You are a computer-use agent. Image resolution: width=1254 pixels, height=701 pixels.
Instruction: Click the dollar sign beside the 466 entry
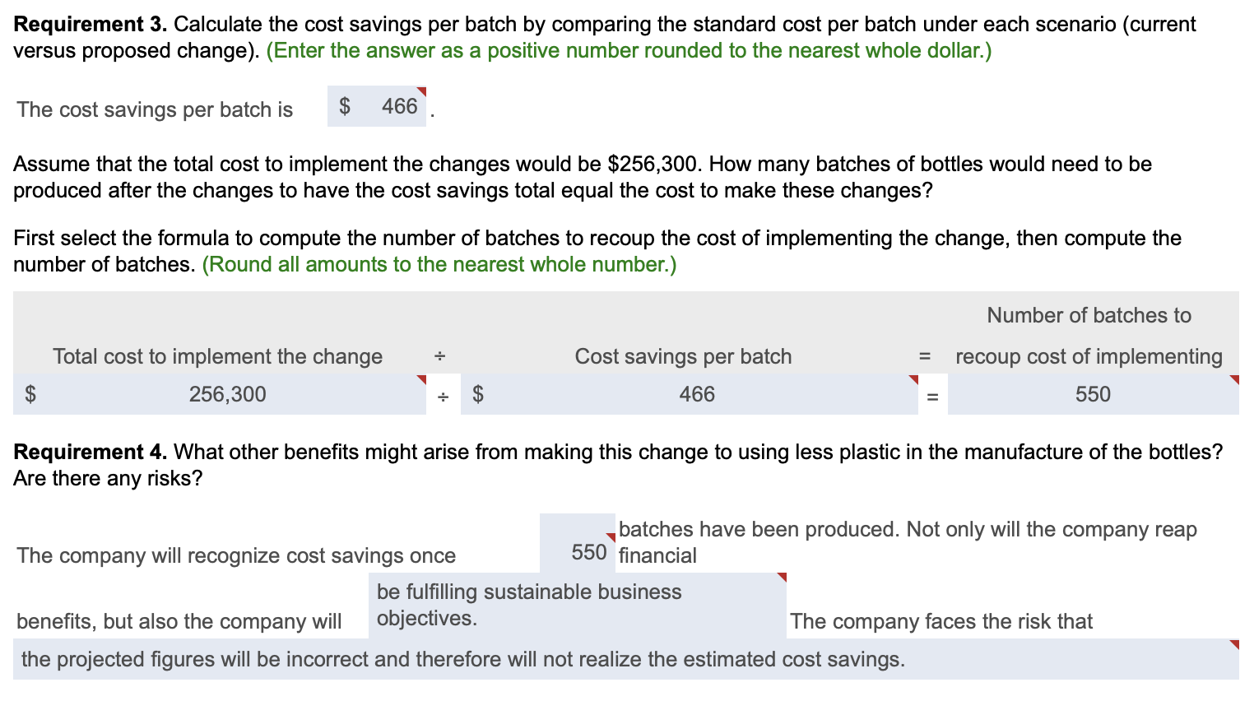pos(346,105)
